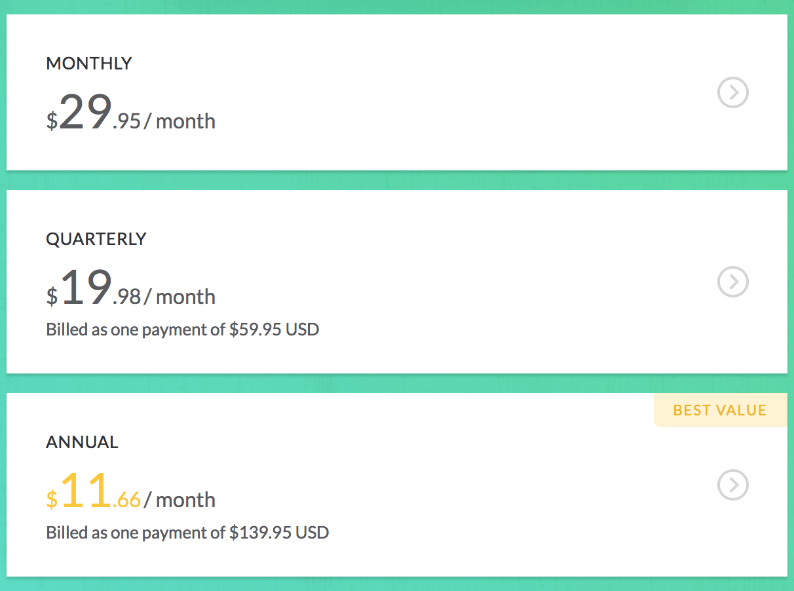Click 'Billed as one payment of $139.95 USD'
The width and height of the screenshot is (794, 591).
187,532
